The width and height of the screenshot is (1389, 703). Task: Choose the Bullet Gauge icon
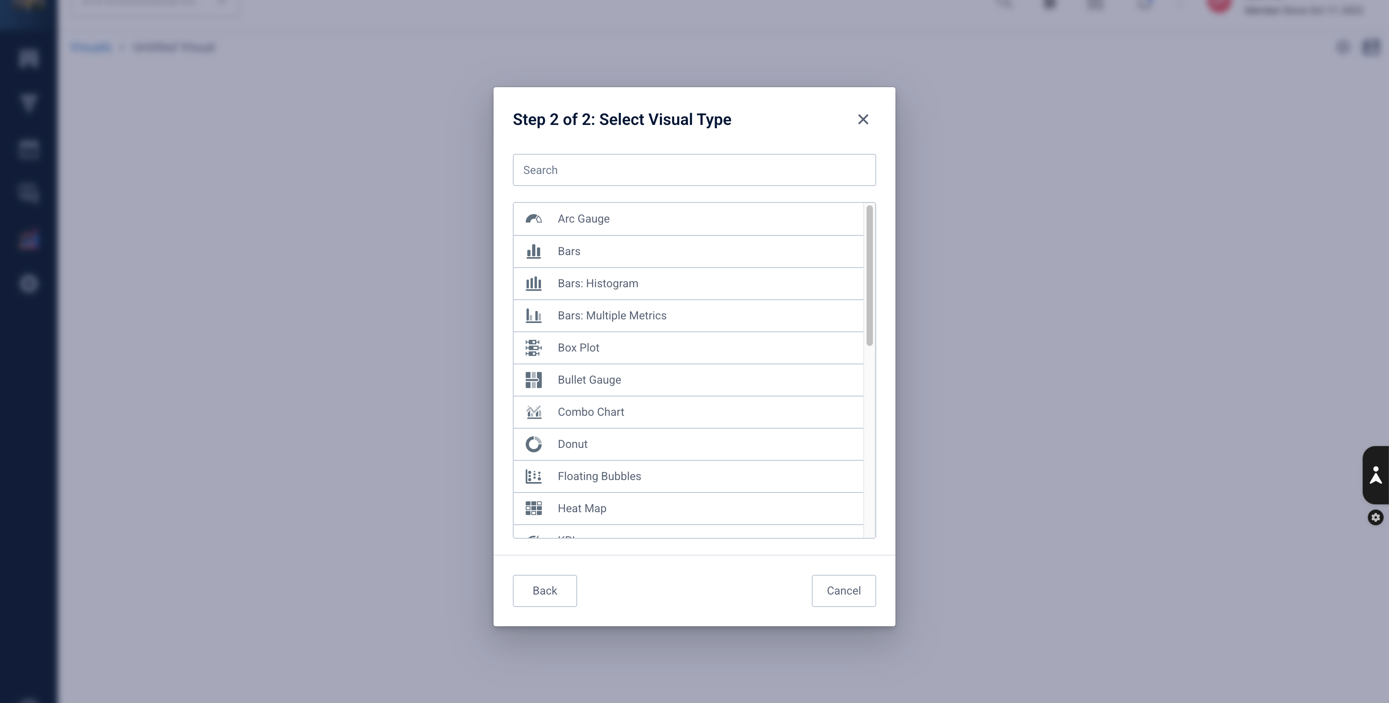[533, 380]
